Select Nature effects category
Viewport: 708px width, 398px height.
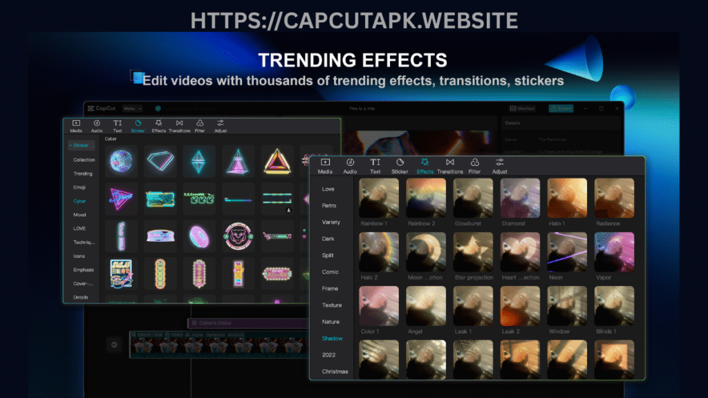pyautogui.click(x=330, y=322)
